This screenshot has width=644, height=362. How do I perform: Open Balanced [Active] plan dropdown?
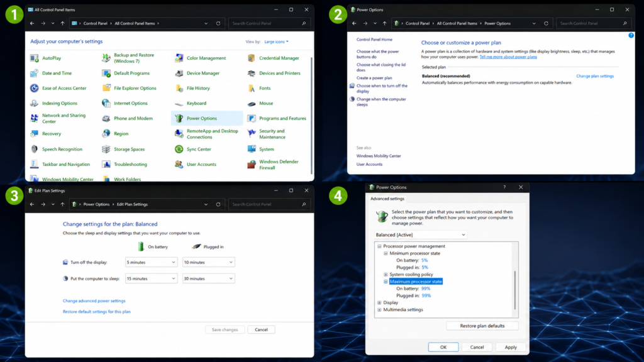click(421, 235)
